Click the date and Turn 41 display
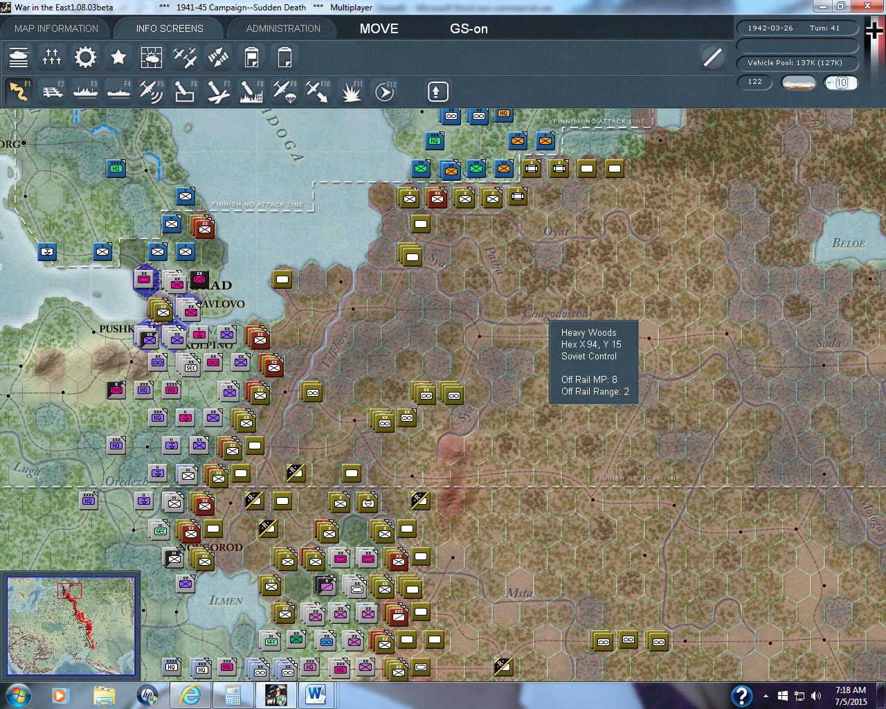886x709 pixels. pyautogui.click(x=797, y=28)
